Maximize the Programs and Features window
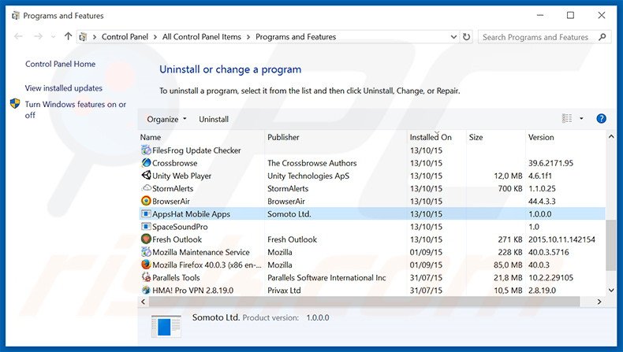 pyautogui.click(x=570, y=15)
